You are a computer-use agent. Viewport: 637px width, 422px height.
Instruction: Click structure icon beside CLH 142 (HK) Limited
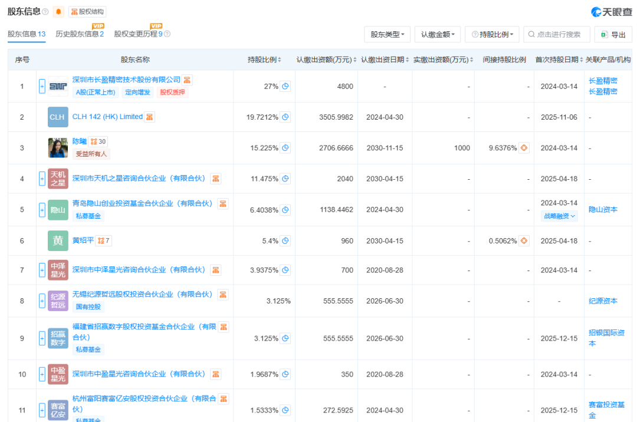(149, 117)
